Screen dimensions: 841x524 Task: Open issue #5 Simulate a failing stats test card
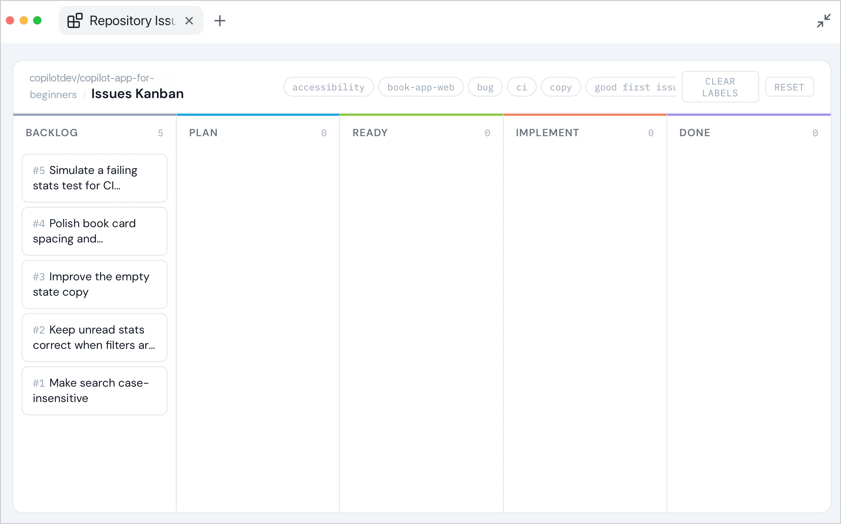pyautogui.click(x=94, y=178)
